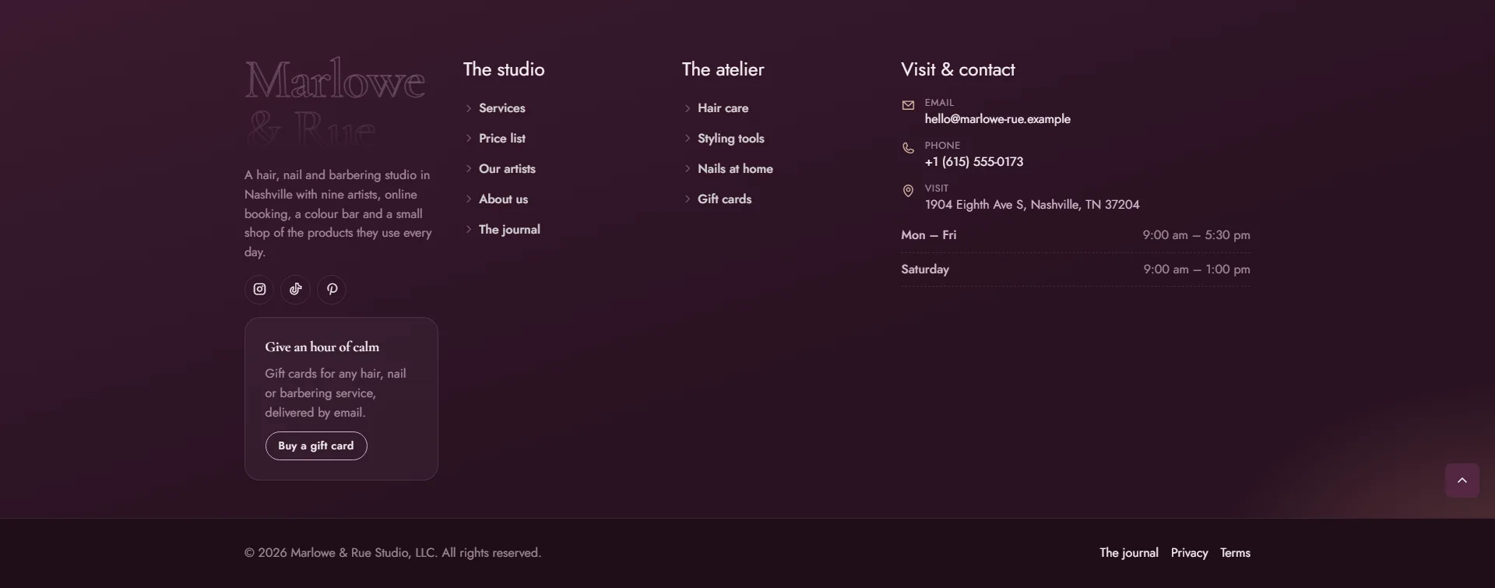This screenshot has height=588, width=1495.
Task: Open the Gift cards atelier link
Action: click(724, 199)
